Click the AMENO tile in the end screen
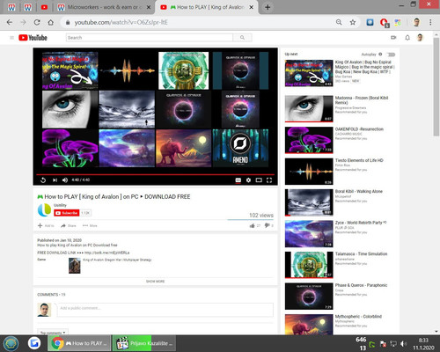 coord(240,148)
